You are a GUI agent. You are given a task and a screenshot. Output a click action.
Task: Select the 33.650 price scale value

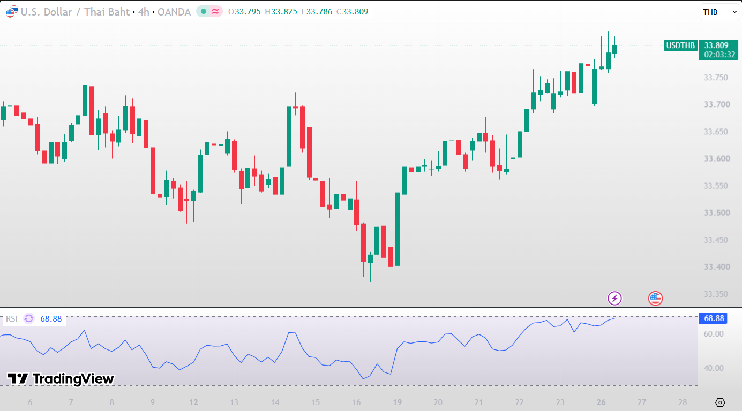click(x=716, y=132)
